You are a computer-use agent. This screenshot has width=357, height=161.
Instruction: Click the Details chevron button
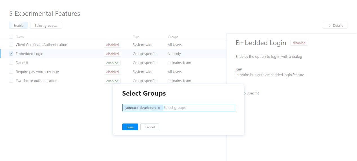(x=335, y=26)
